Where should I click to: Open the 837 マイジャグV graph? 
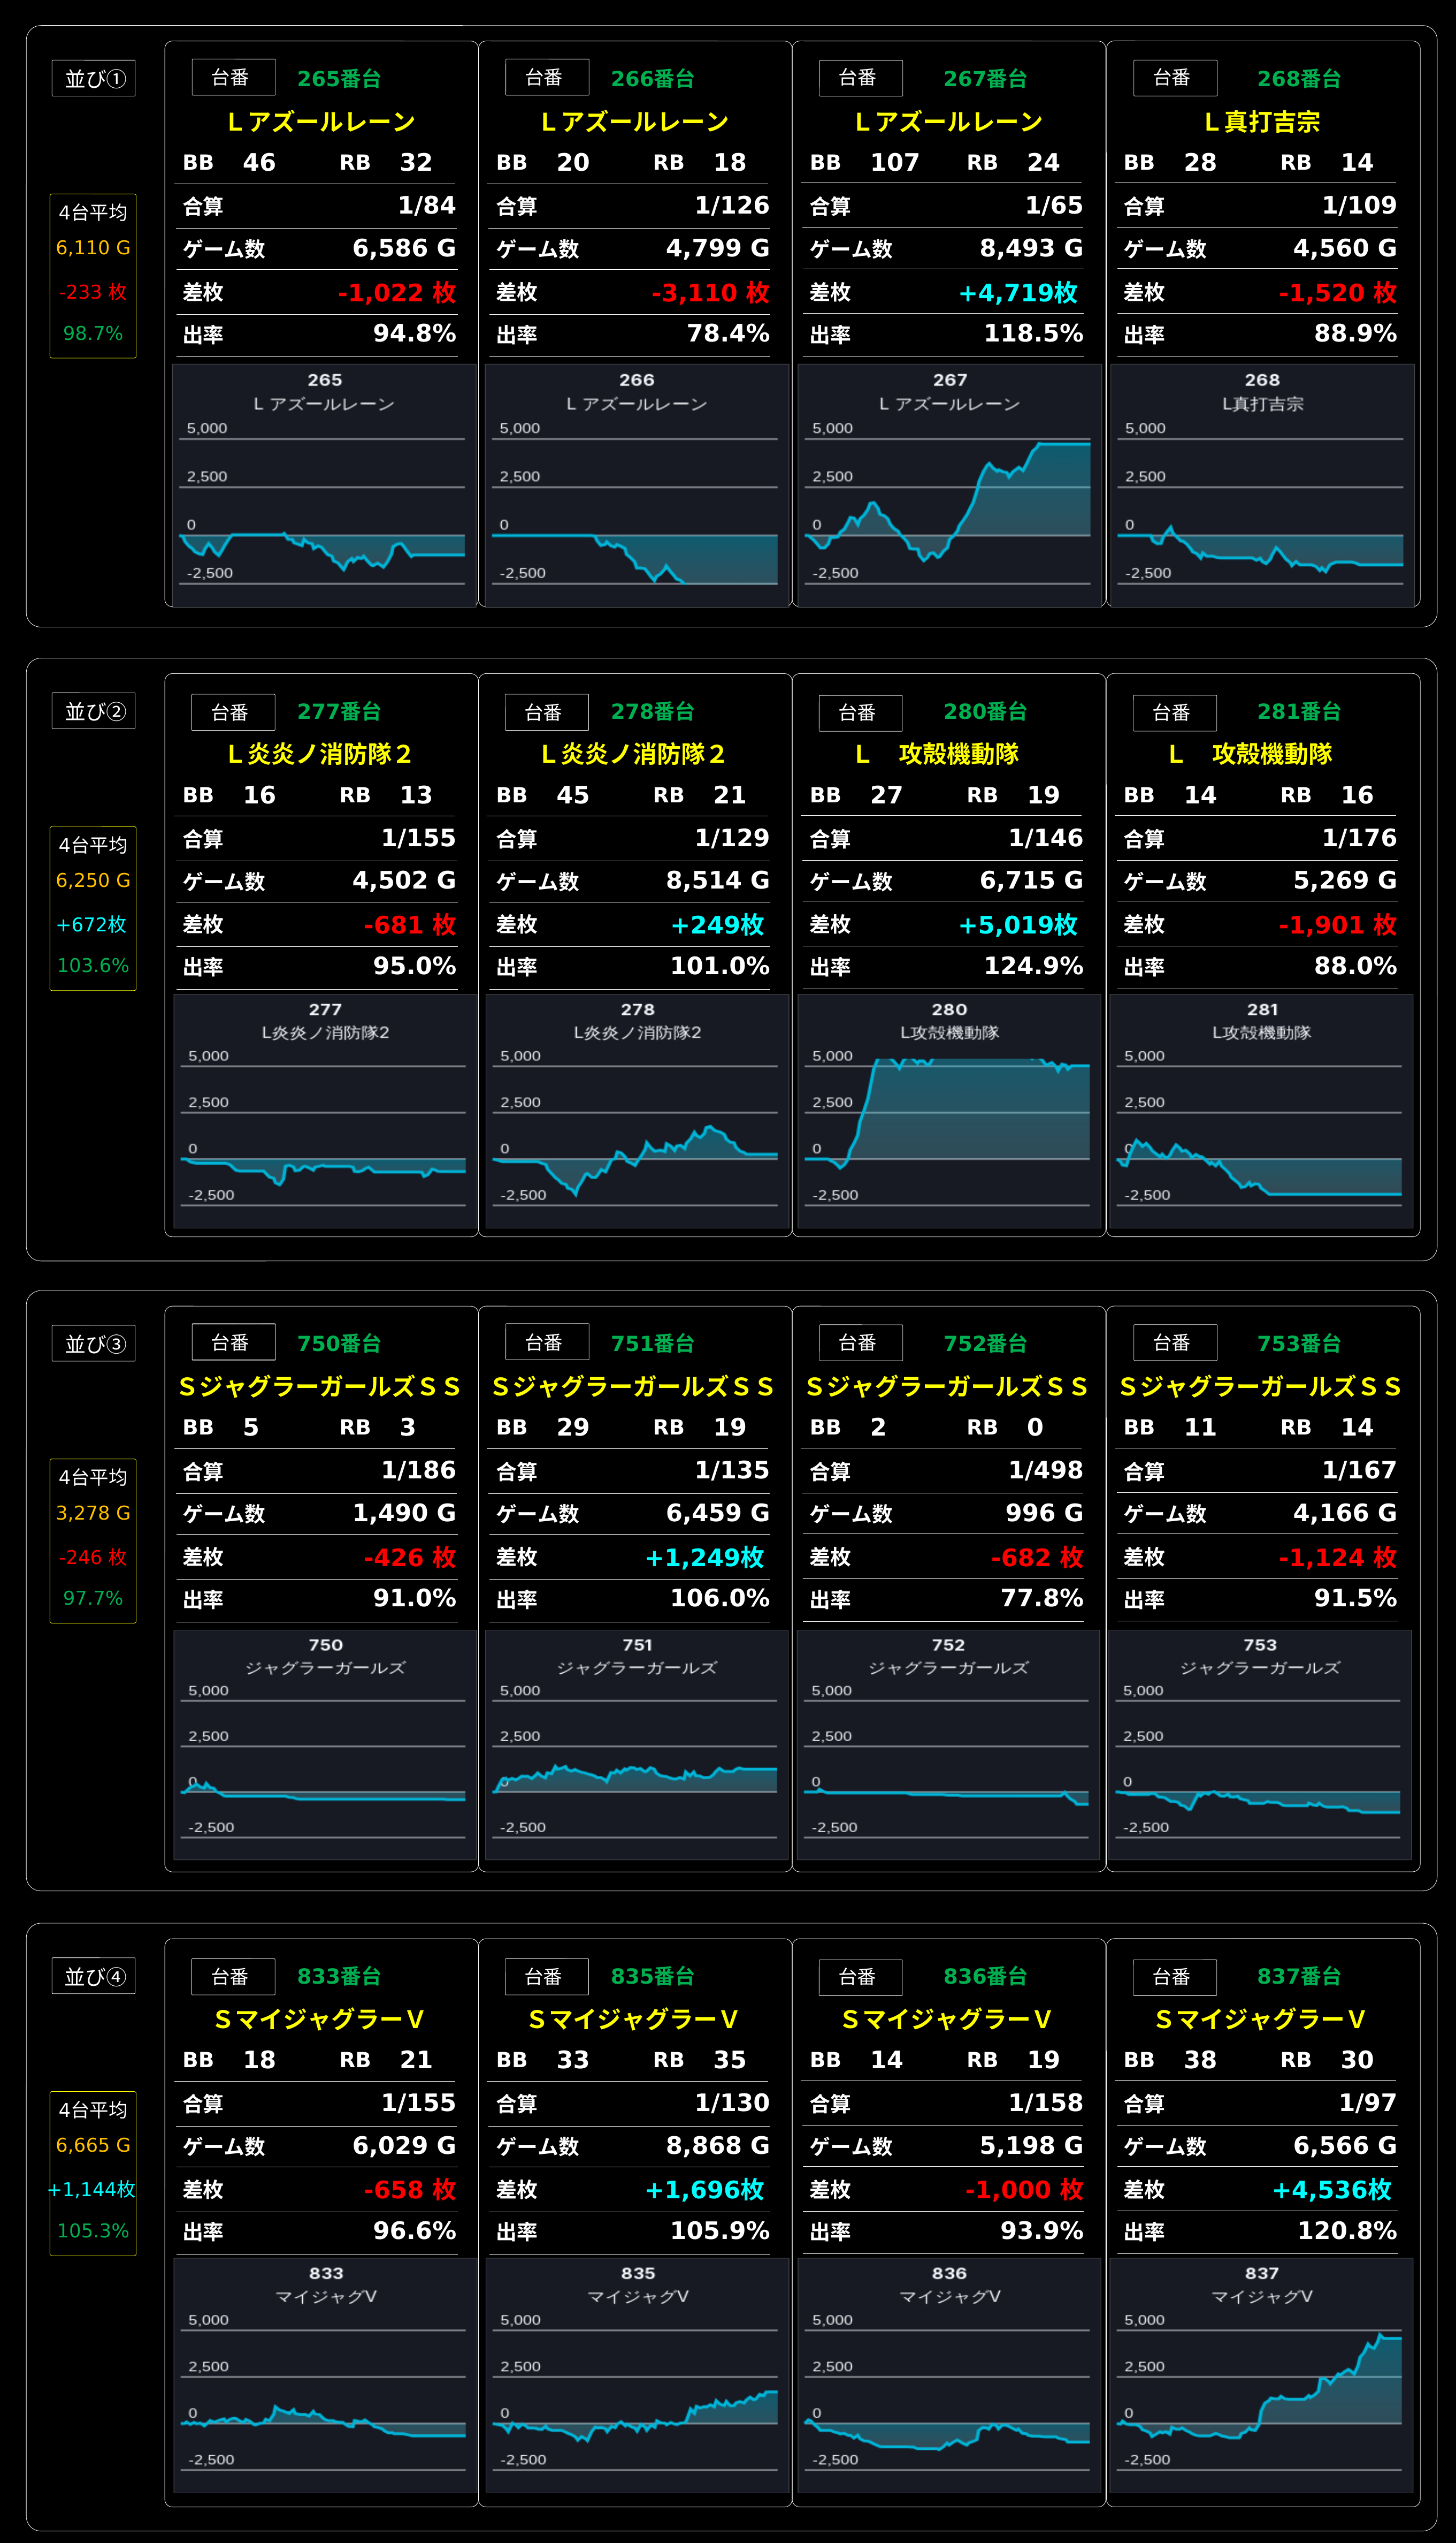[1261, 2376]
